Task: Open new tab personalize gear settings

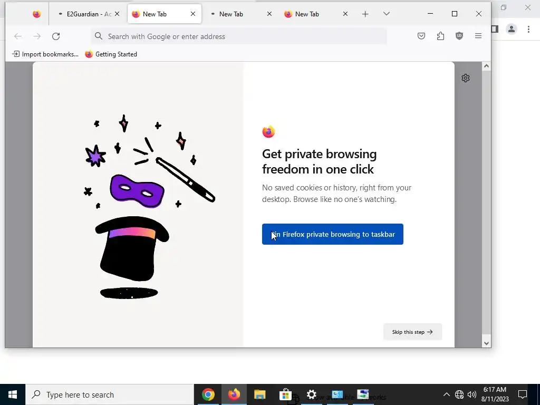Action: click(x=466, y=78)
